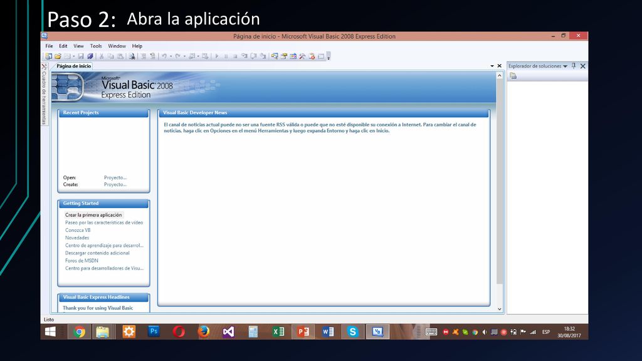The image size is (642, 361).
Task: Click the New Project toolbar icon
Action: pyautogui.click(x=48, y=56)
